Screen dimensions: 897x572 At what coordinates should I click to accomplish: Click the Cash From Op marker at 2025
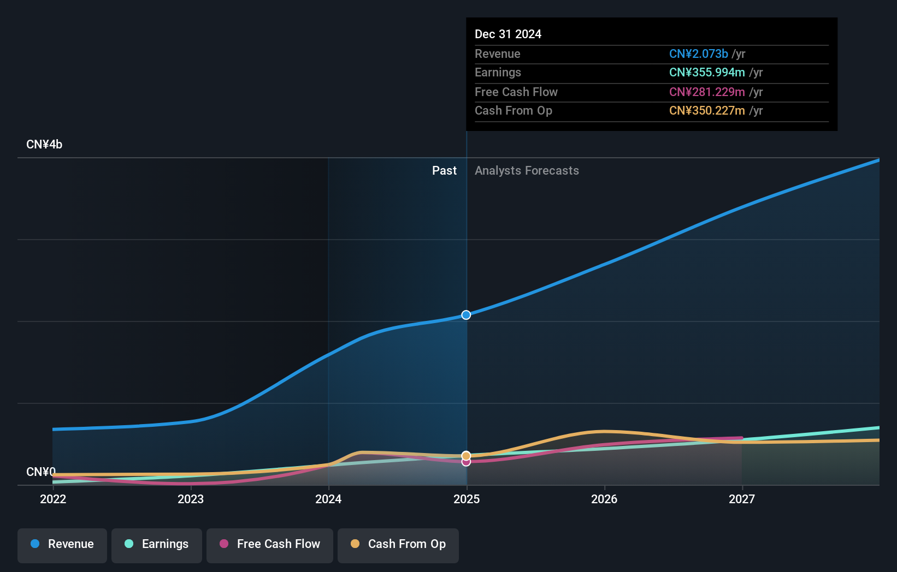tap(466, 455)
